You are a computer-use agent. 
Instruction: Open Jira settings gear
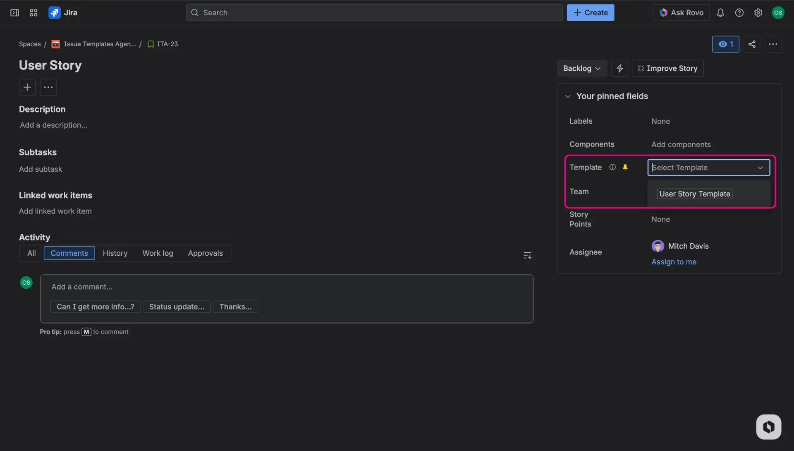click(x=758, y=12)
